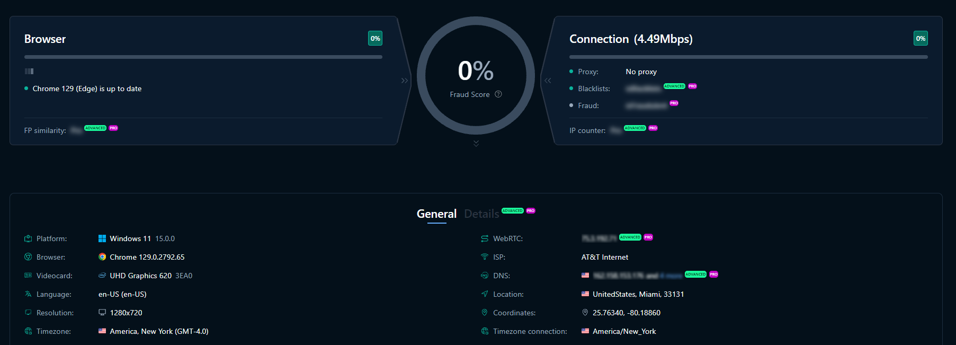Screen dimensions: 956x345
Task: Click the Coordinates map pin icon
Action: 585,313
